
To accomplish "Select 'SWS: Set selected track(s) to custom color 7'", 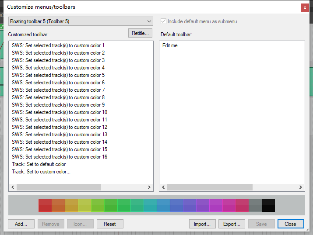I will 58,90.
